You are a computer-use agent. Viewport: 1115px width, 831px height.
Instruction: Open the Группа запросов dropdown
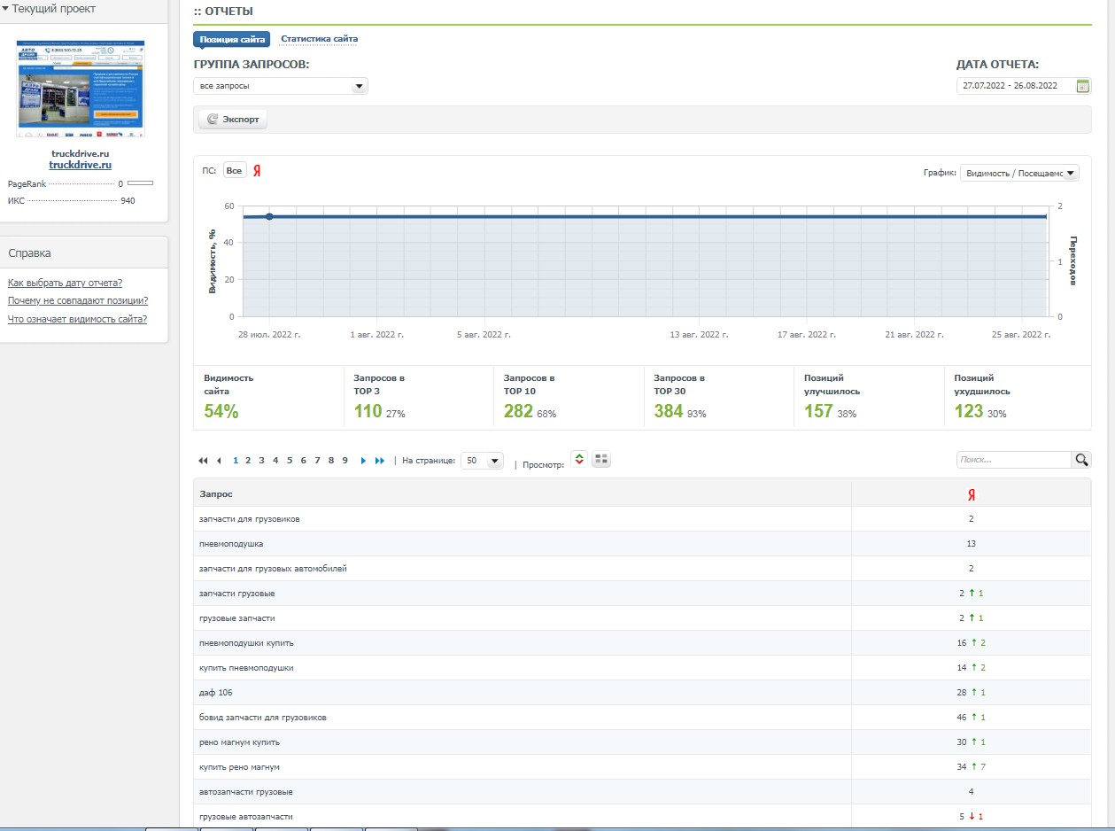(281, 86)
